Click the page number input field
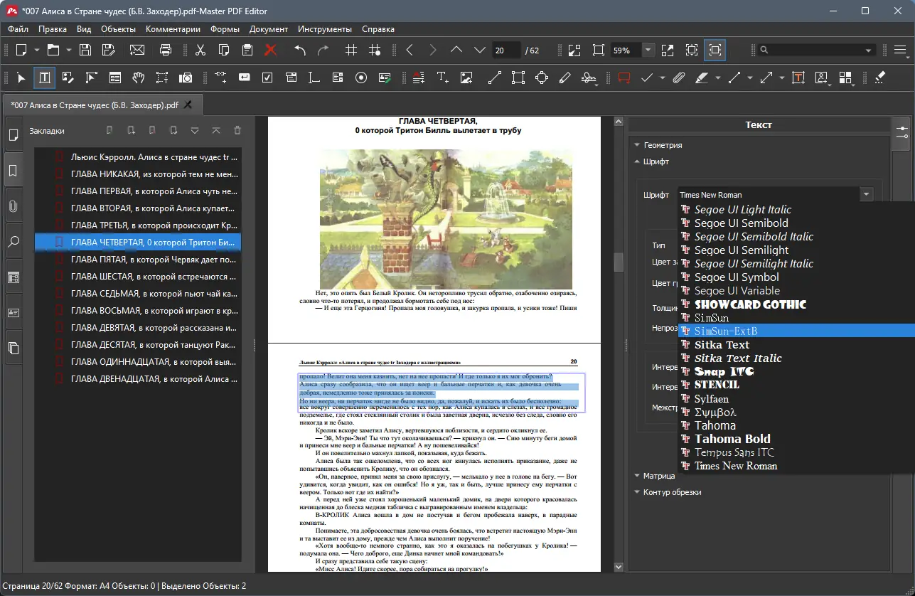Screen dimensions: 915x596 click(505, 50)
